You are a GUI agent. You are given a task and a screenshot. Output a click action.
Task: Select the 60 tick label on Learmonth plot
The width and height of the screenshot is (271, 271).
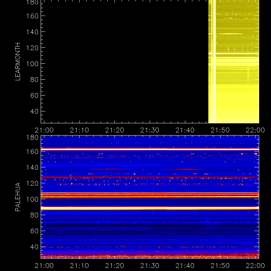coord(34,96)
